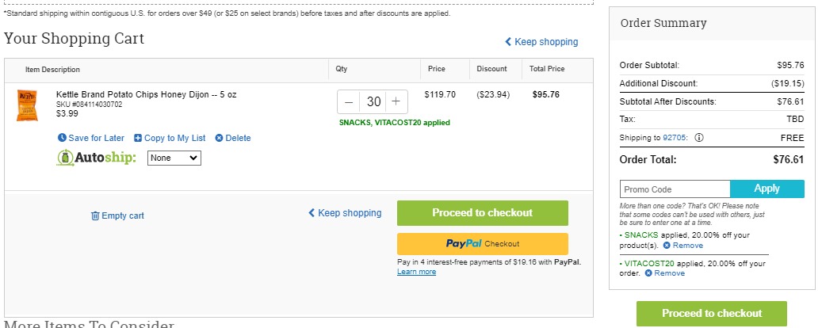
Task: Click into the Promo Code field
Action: [675, 189]
